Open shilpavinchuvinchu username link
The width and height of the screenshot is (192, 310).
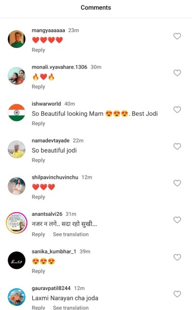click(x=55, y=177)
